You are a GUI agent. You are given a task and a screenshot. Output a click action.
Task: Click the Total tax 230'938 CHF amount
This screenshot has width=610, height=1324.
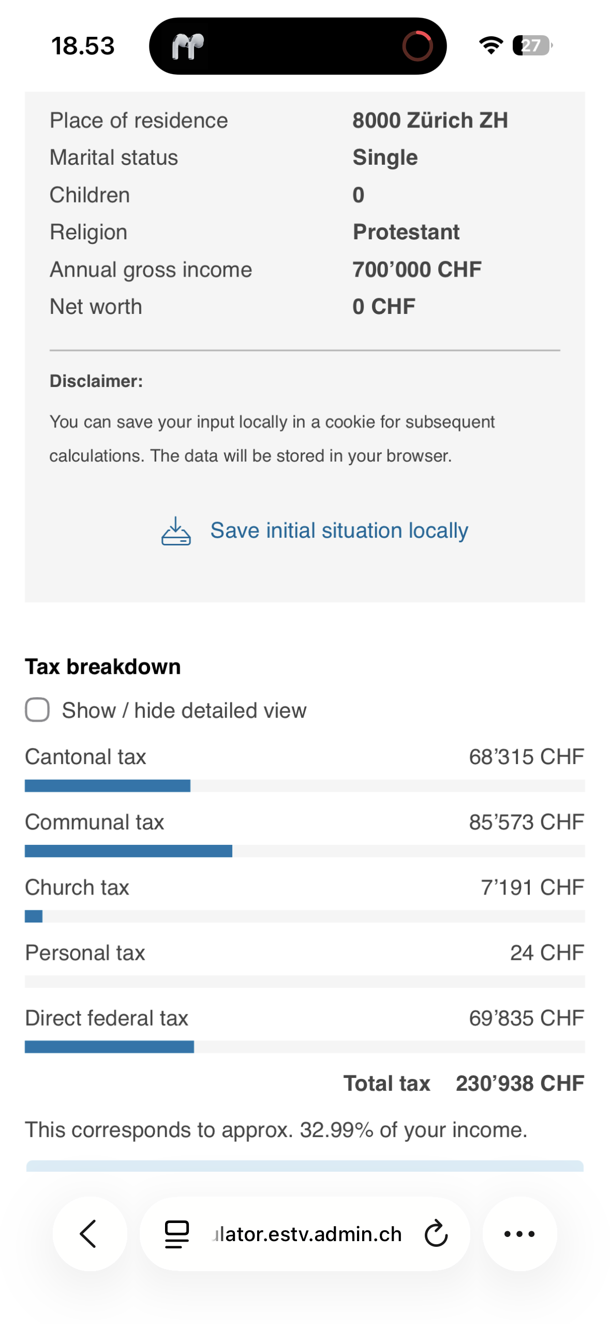coord(519,1084)
